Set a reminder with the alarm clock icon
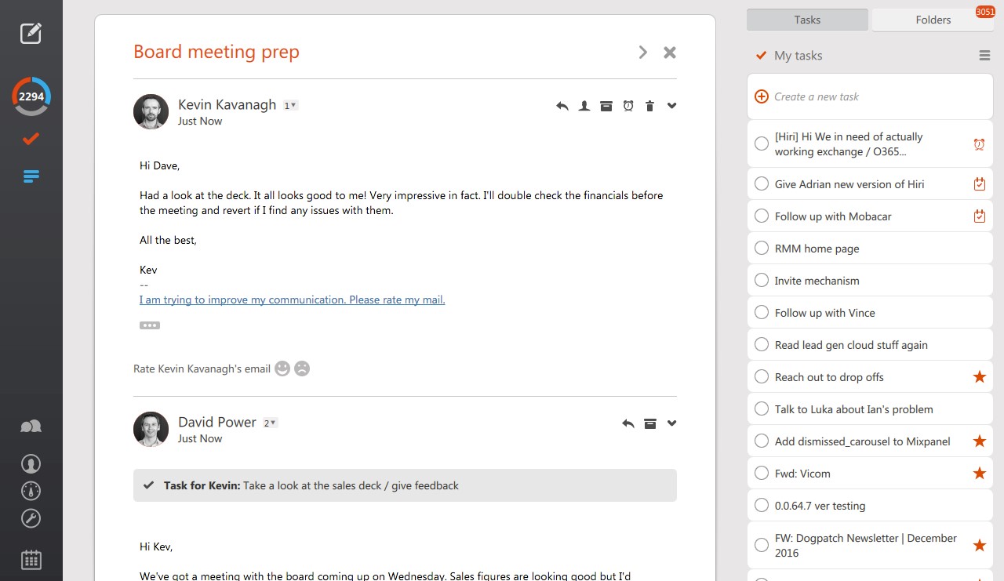Viewport: 1004px width, 581px height. tap(627, 106)
